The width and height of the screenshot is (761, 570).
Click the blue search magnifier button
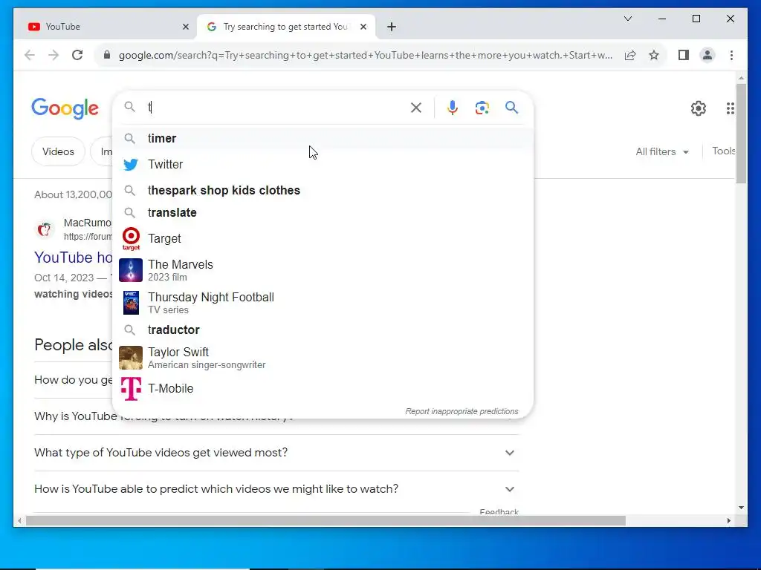click(511, 107)
